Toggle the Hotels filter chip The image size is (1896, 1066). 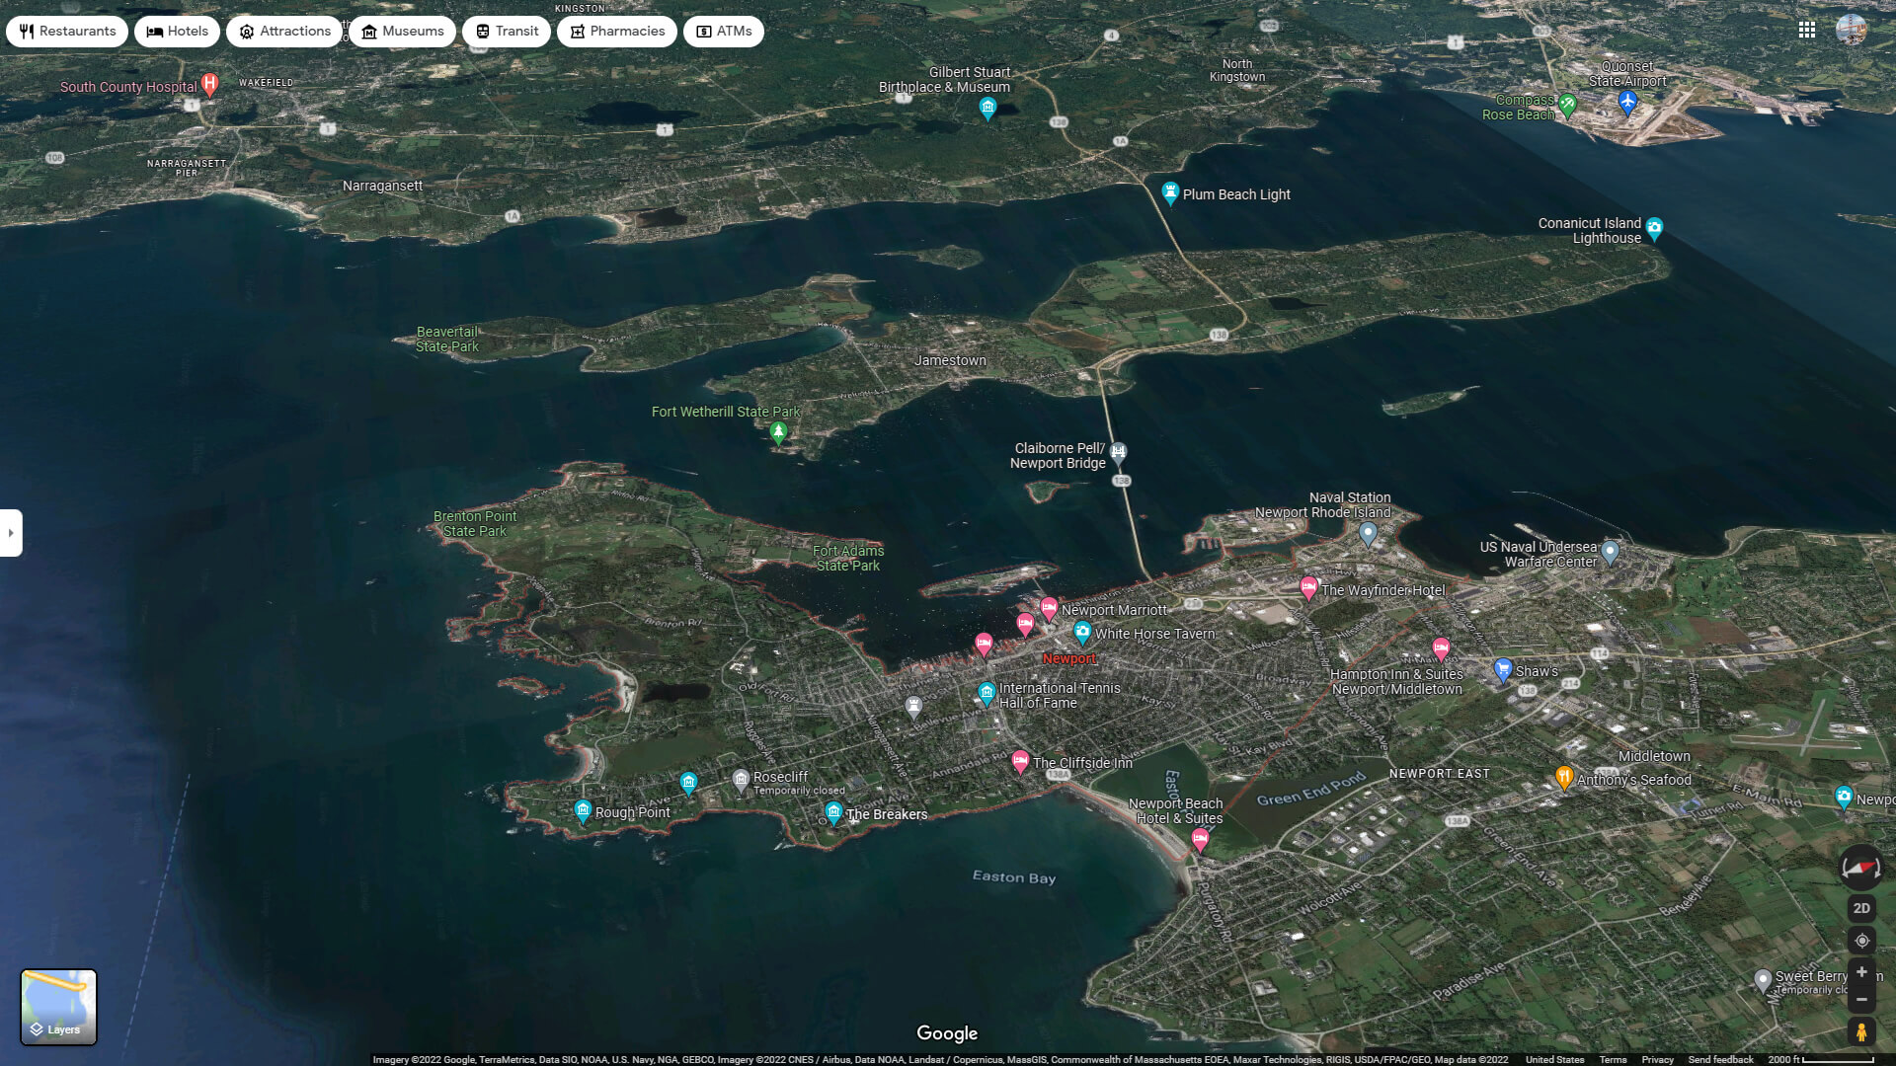[x=177, y=31]
